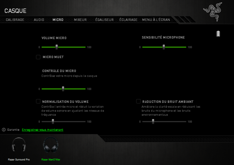Image resolution: width=234 pixels, height=165 pixels.
Task: Click the Sensibilité Microphone slider handle
Action: (x=164, y=47)
